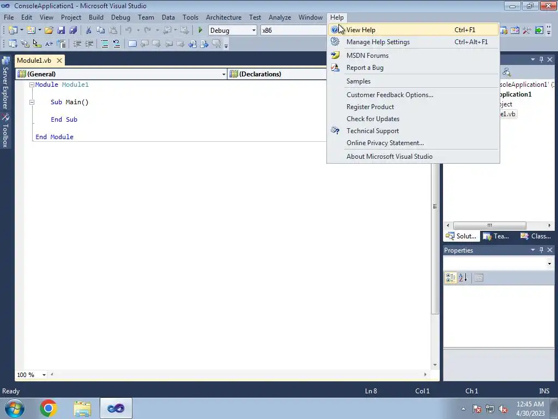Collapse the Module Module1 code block

point(32,85)
